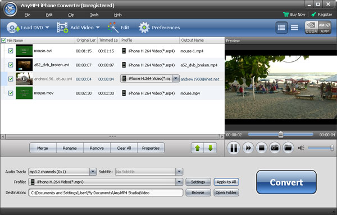Click the Profile column header
Viewport: 337px width, 215px height.
pos(149,41)
